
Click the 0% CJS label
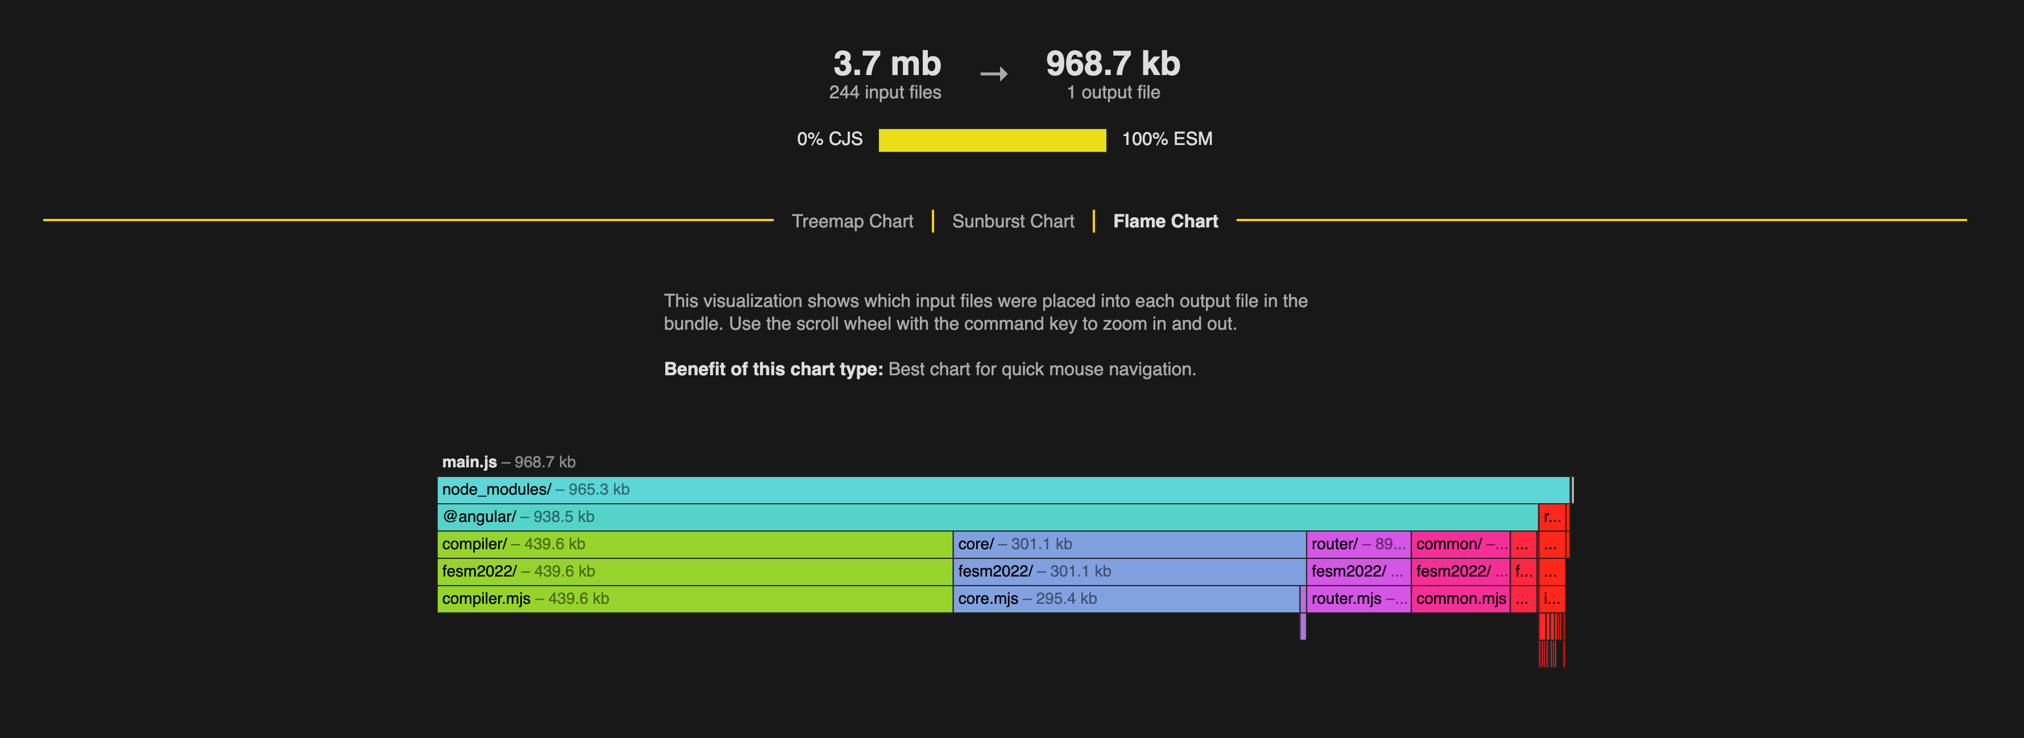829,139
